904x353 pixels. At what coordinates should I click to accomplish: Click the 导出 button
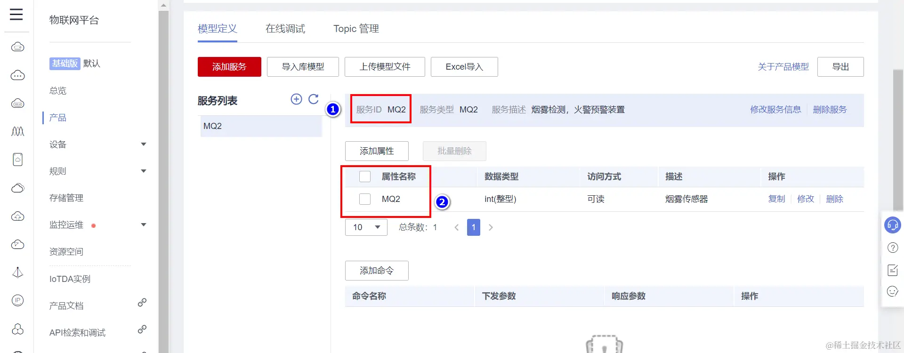pos(840,67)
